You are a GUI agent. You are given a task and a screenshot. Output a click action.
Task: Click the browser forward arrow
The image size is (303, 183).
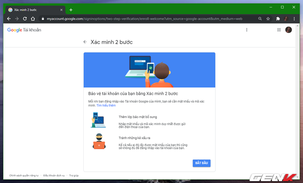[17, 19]
